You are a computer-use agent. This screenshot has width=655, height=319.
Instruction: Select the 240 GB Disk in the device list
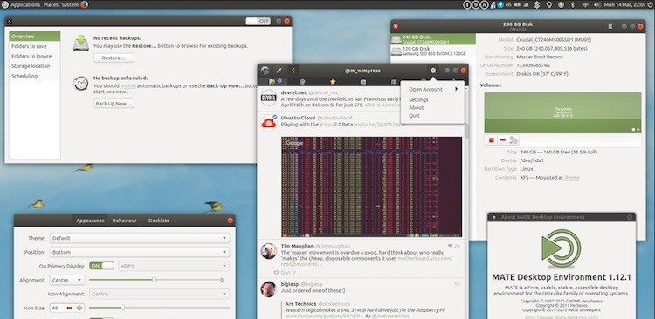[x=433, y=39]
